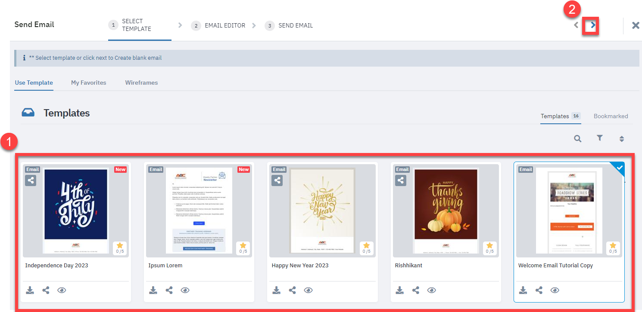Click the Happy New Year 2023 title
The image size is (642, 312).
[300, 266]
